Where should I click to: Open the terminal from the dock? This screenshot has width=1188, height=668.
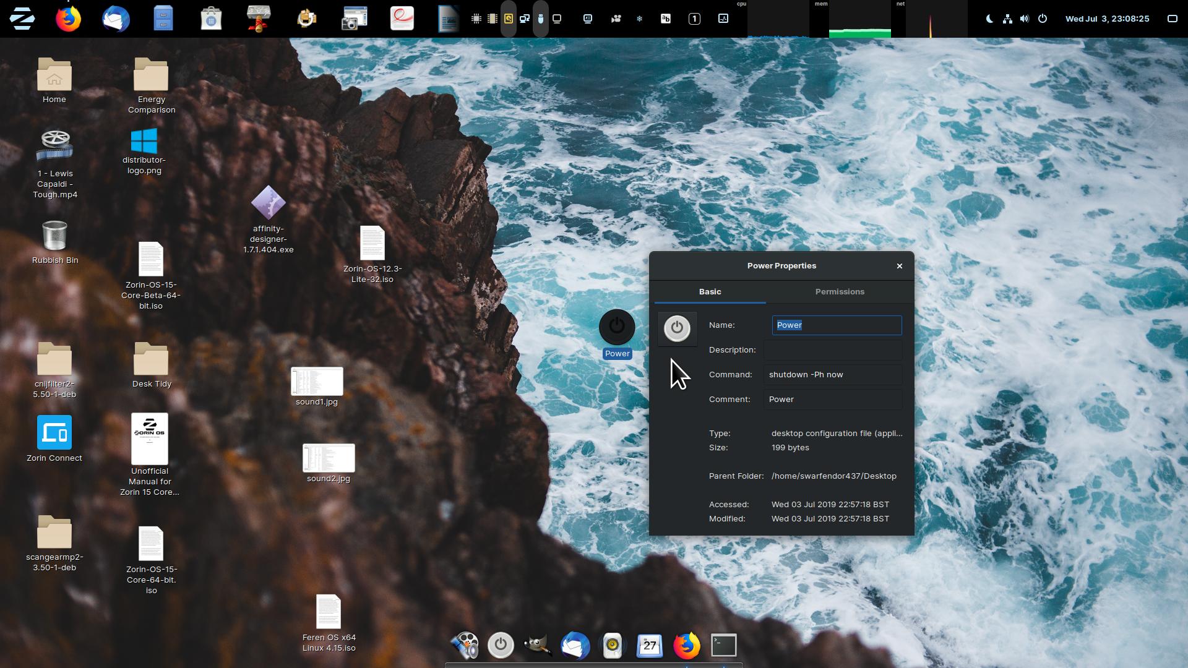[723, 646]
